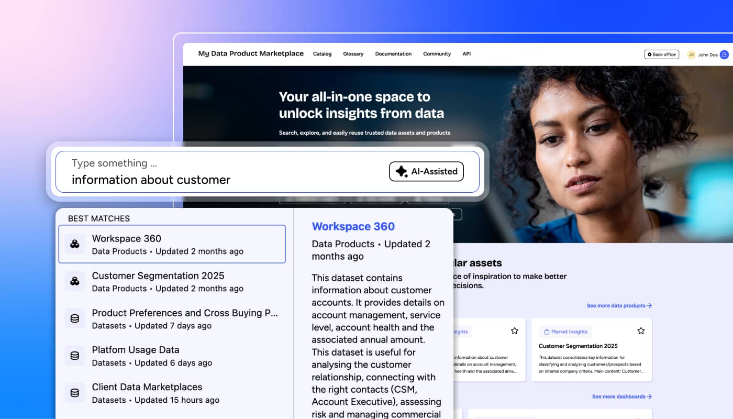Open the Catalog menu item
The image size is (733, 419).
[322, 54]
